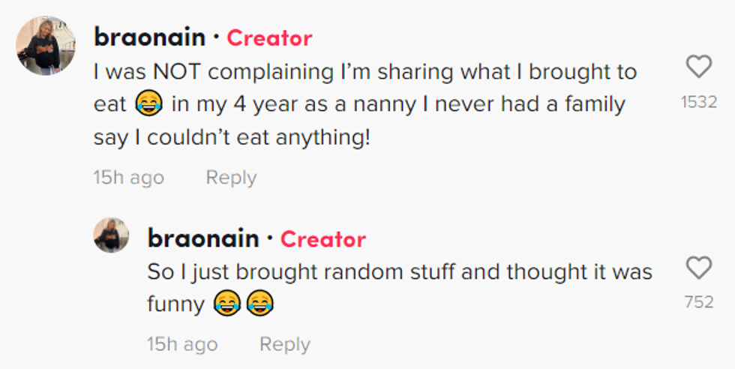Click the Creator badge on the nested reply

click(x=322, y=239)
